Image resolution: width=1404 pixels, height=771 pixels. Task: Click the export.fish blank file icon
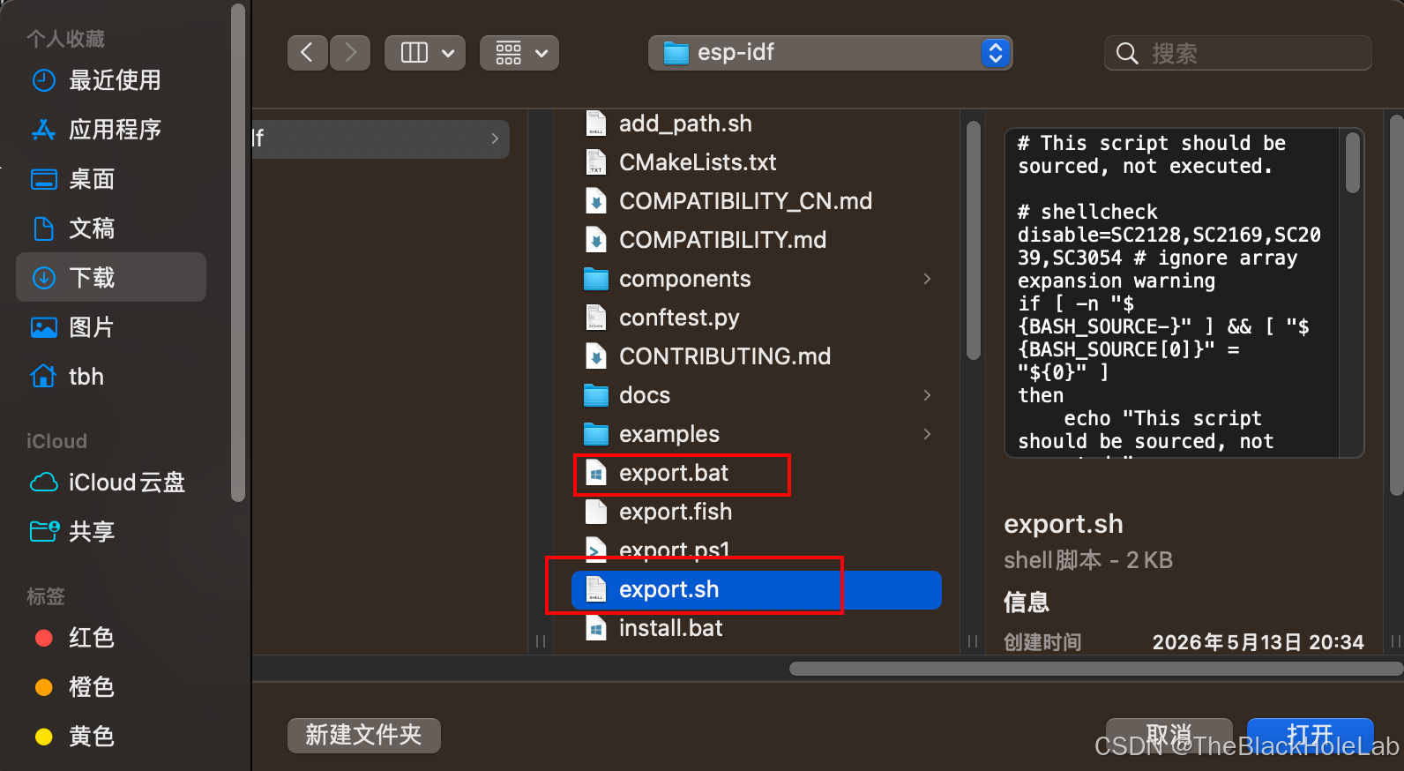596,512
